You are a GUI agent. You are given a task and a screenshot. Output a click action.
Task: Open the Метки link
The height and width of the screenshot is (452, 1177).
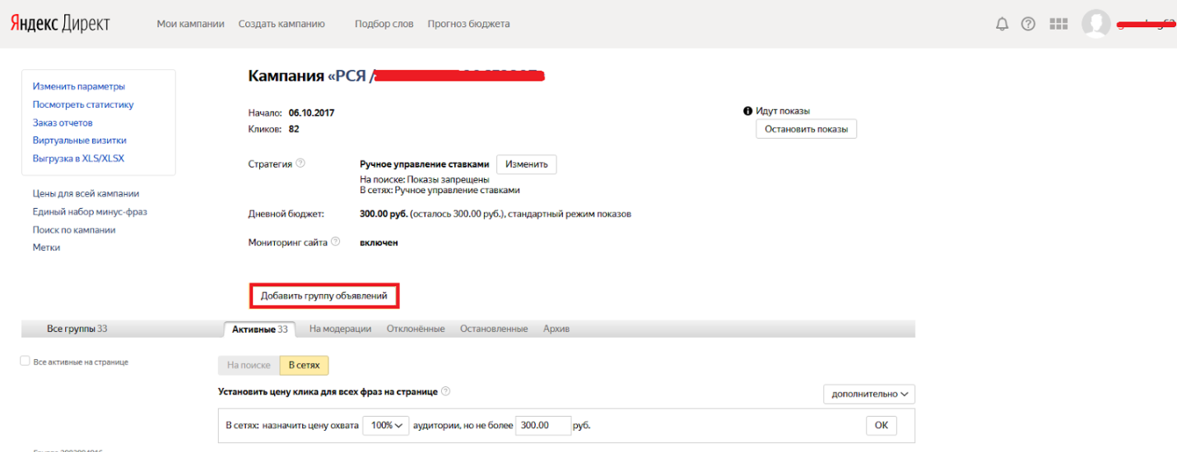tap(46, 247)
